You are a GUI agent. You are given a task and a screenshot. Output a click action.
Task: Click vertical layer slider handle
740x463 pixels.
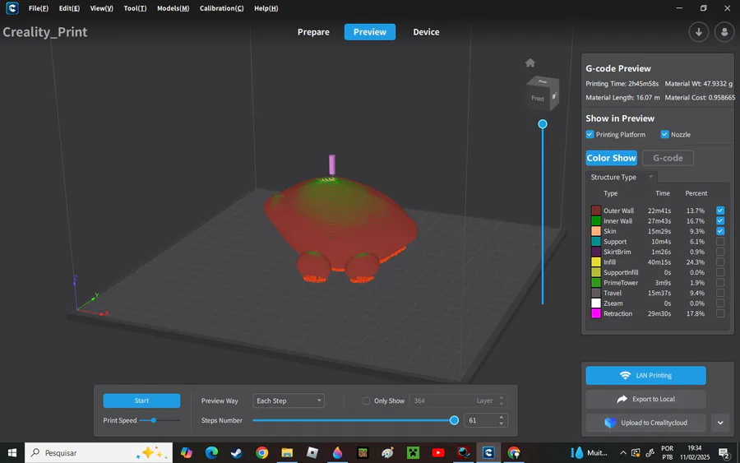click(x=543, y=124)
